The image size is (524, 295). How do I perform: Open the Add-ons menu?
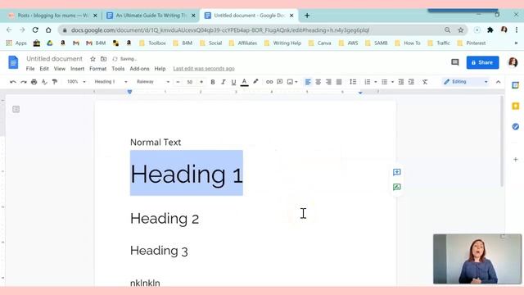click(x=139, y=69)
